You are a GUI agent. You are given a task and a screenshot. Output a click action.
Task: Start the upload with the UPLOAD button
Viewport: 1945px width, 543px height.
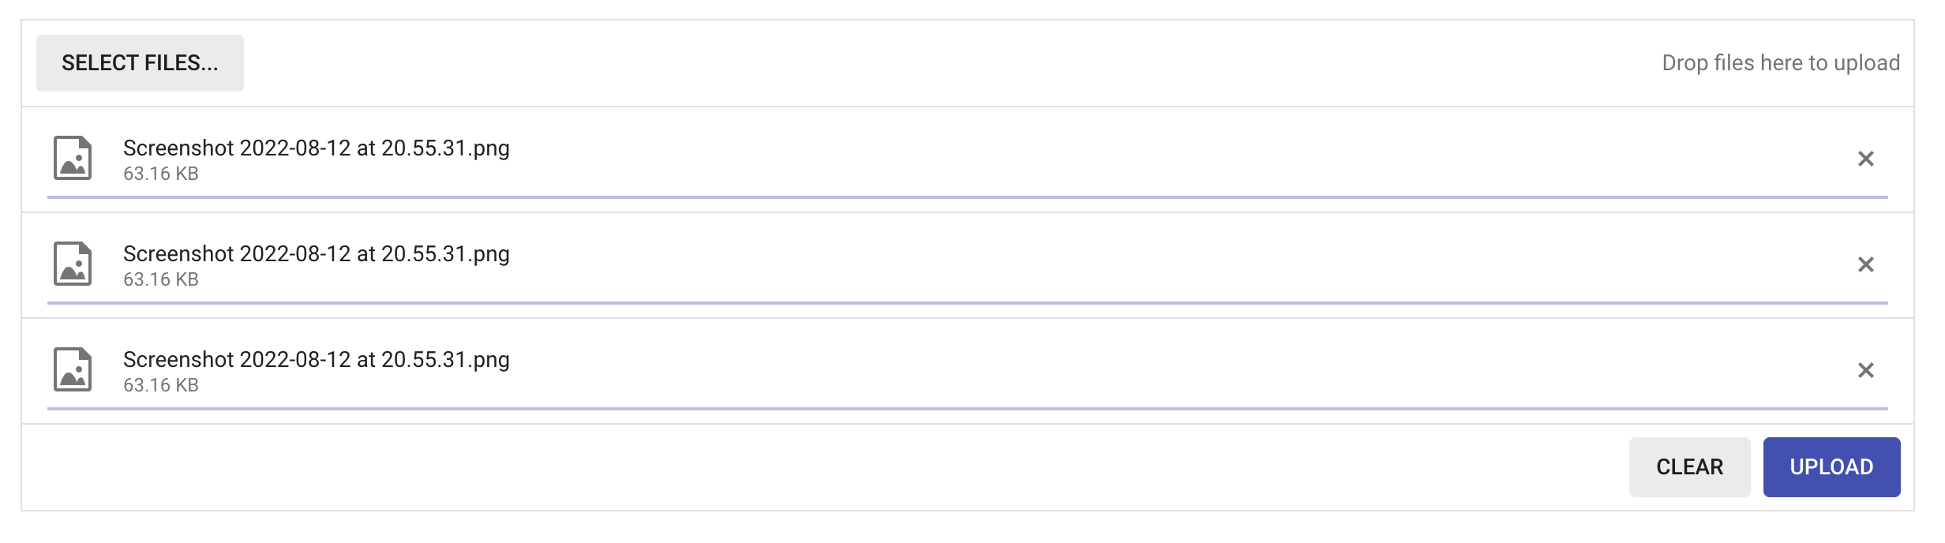coord(1831,467)
